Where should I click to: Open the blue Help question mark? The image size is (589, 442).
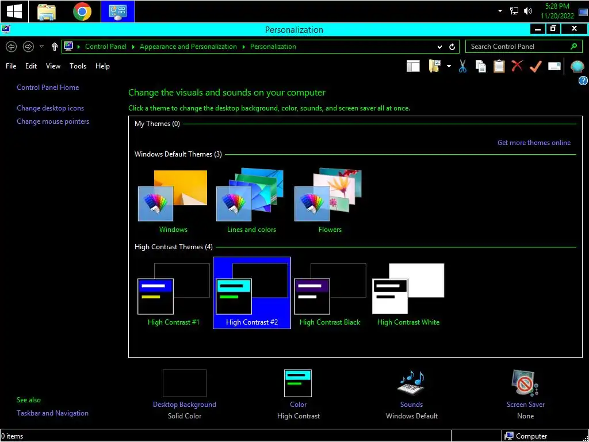pyautogui.click(x=583, y=81)
